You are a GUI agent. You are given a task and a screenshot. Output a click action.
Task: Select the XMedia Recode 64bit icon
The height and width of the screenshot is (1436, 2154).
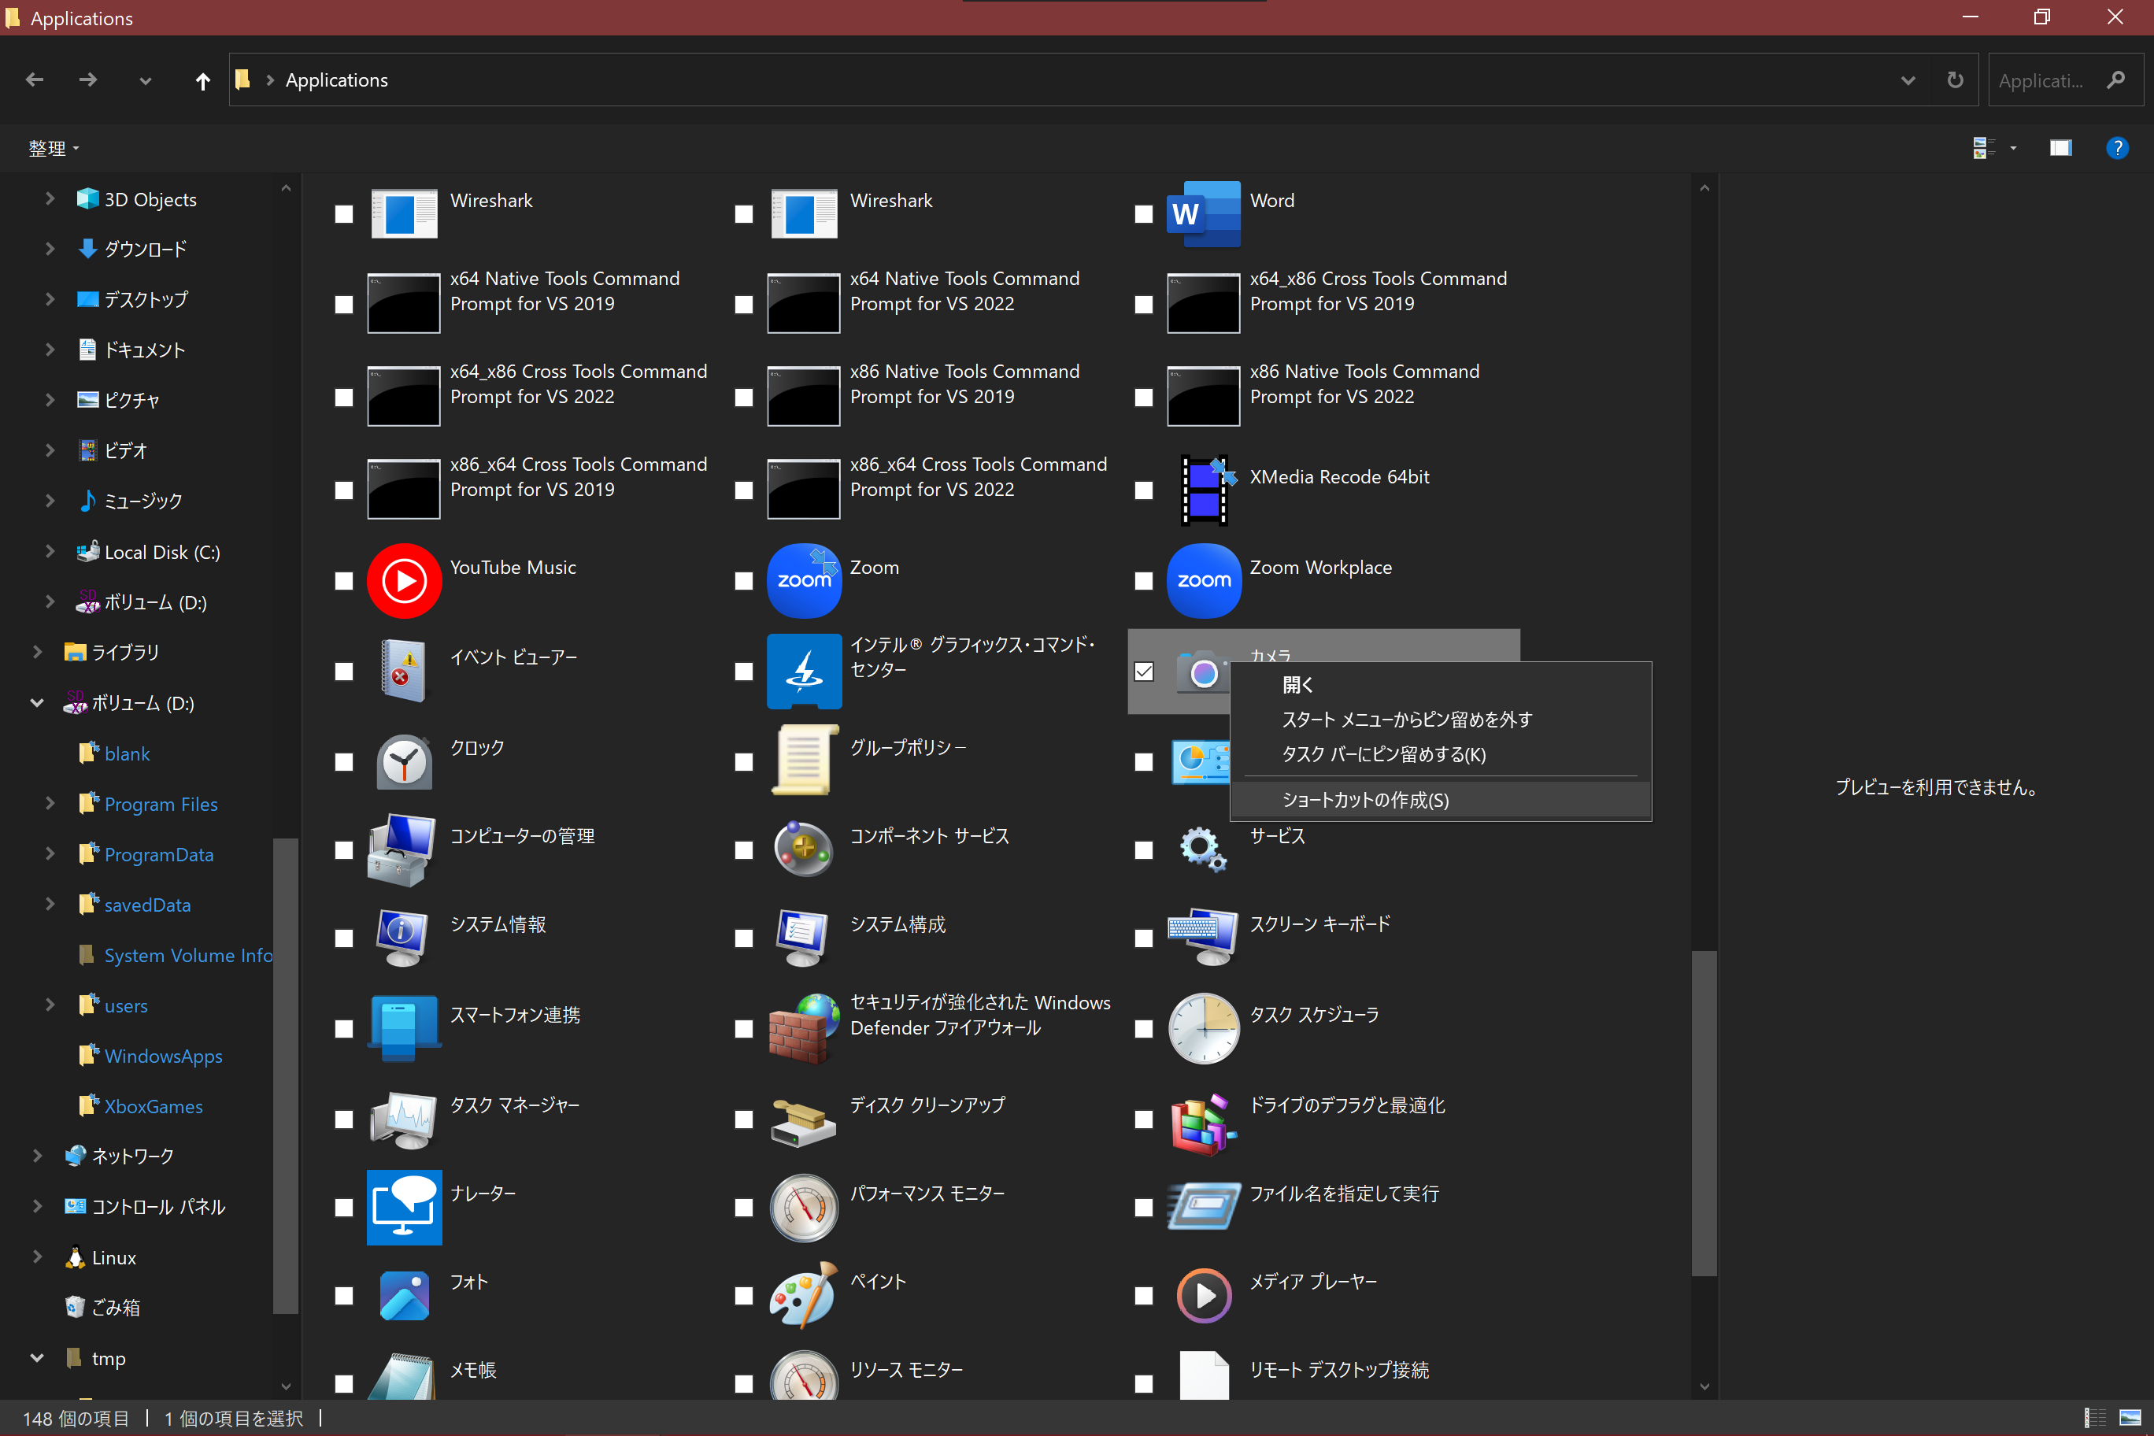[x=1204, y=489]
